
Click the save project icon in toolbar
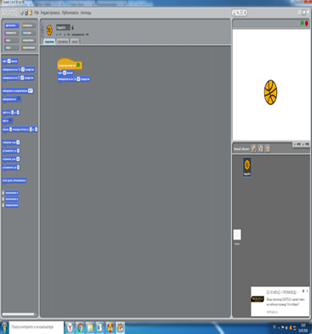click(x=26, y=13)
